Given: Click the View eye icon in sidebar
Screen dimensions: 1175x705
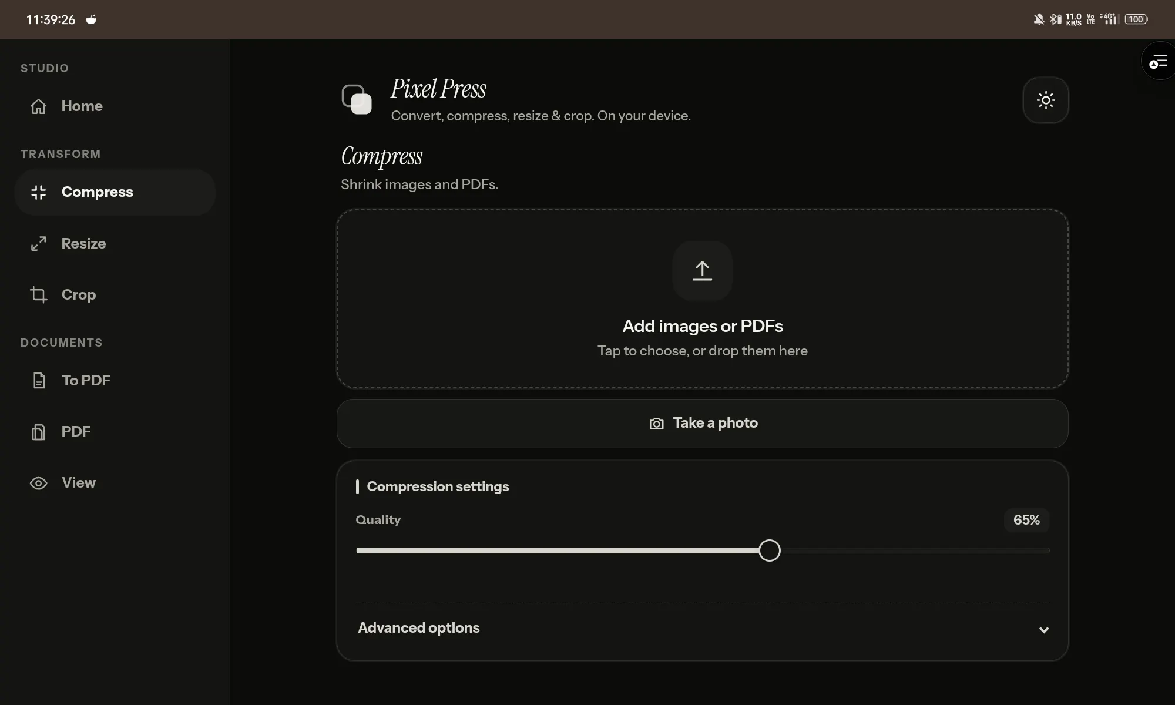Looking at the screenshot, I should pos(39,483).
